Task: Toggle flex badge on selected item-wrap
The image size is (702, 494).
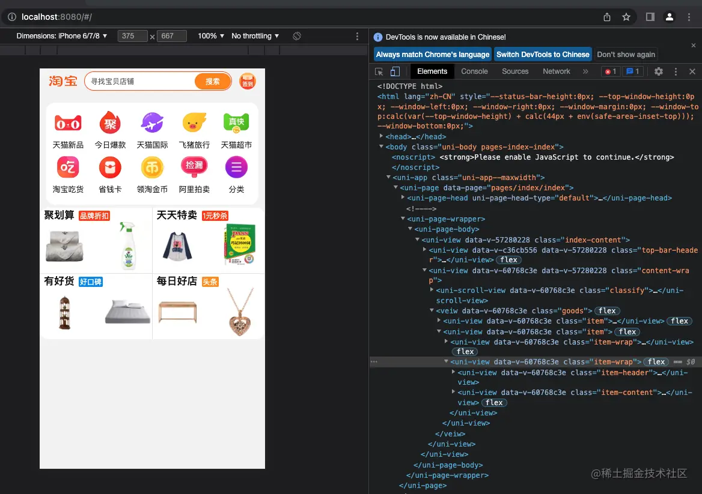Action: pos(656,362)
